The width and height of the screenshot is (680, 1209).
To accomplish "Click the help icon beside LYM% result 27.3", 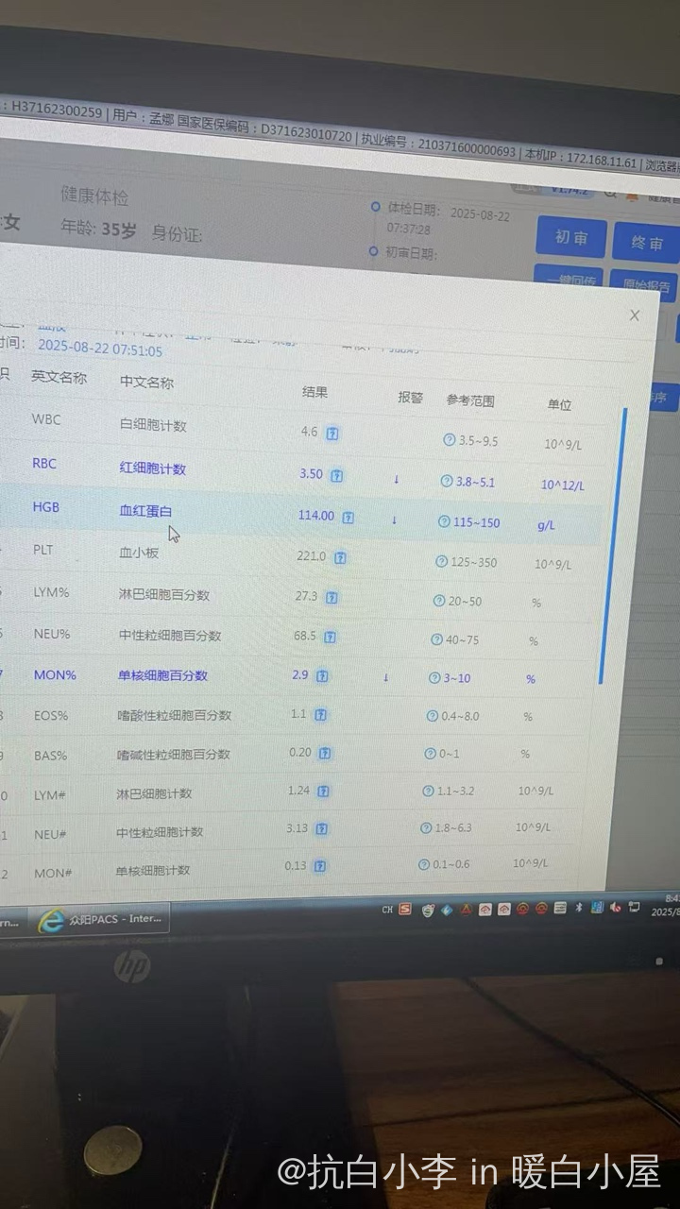I will pos(333,598).
